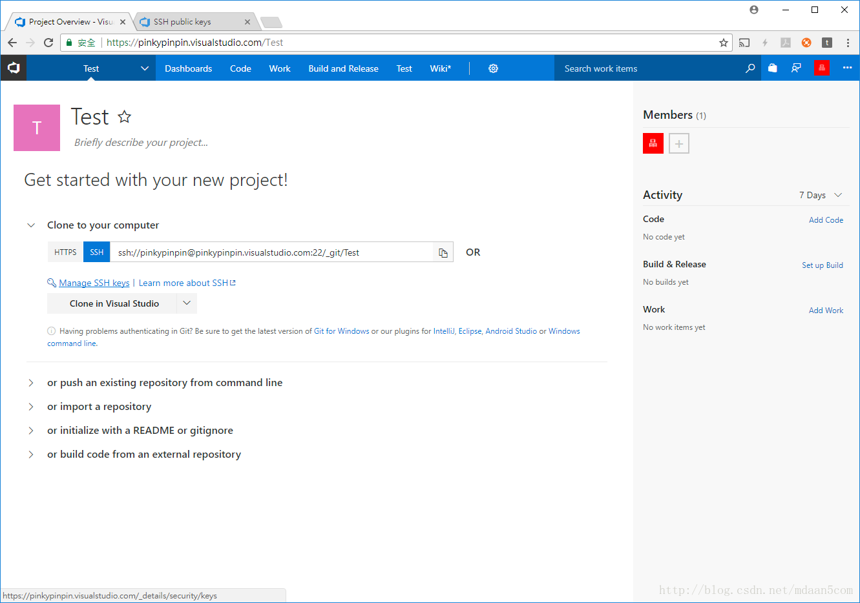This screenshot has width=860, height=603.
Task: Click the Set up Build link
Action: 823,265
